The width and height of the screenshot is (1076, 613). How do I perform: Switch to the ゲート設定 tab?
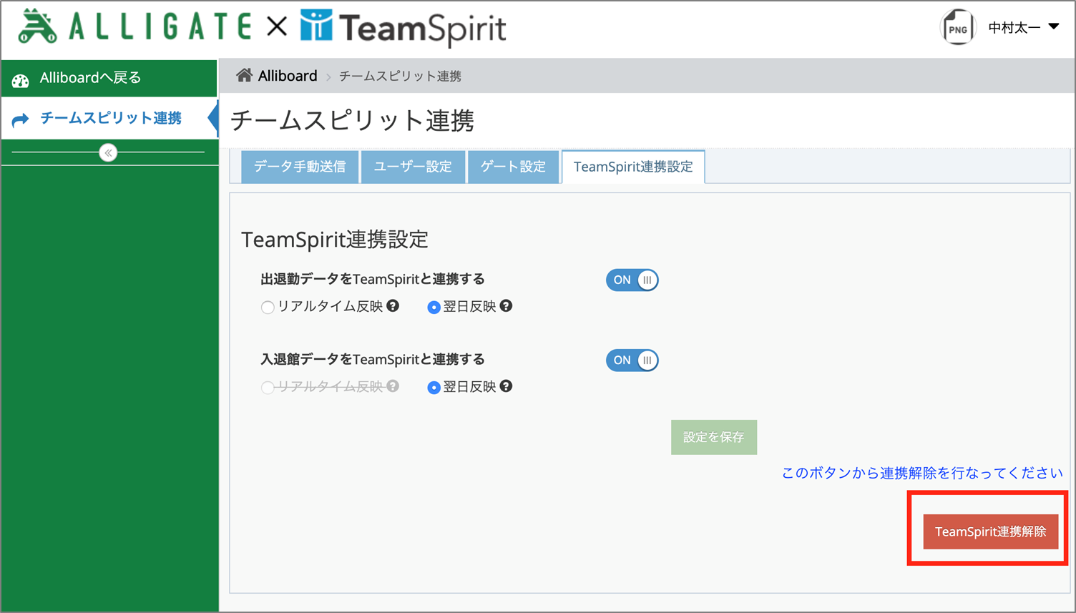tap(513, 167)
